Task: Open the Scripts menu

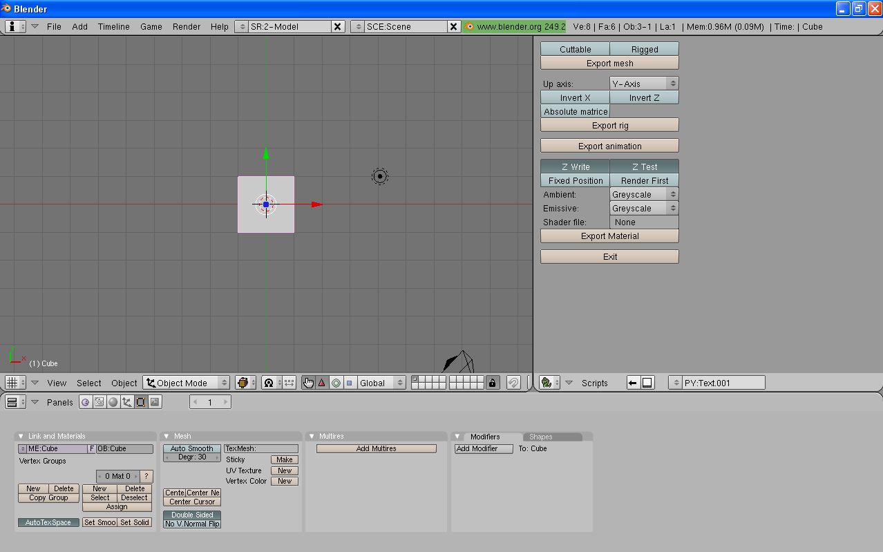Action: click(594, 383)
